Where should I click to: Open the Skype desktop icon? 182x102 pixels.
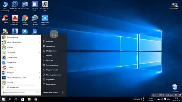click(25, 31)
